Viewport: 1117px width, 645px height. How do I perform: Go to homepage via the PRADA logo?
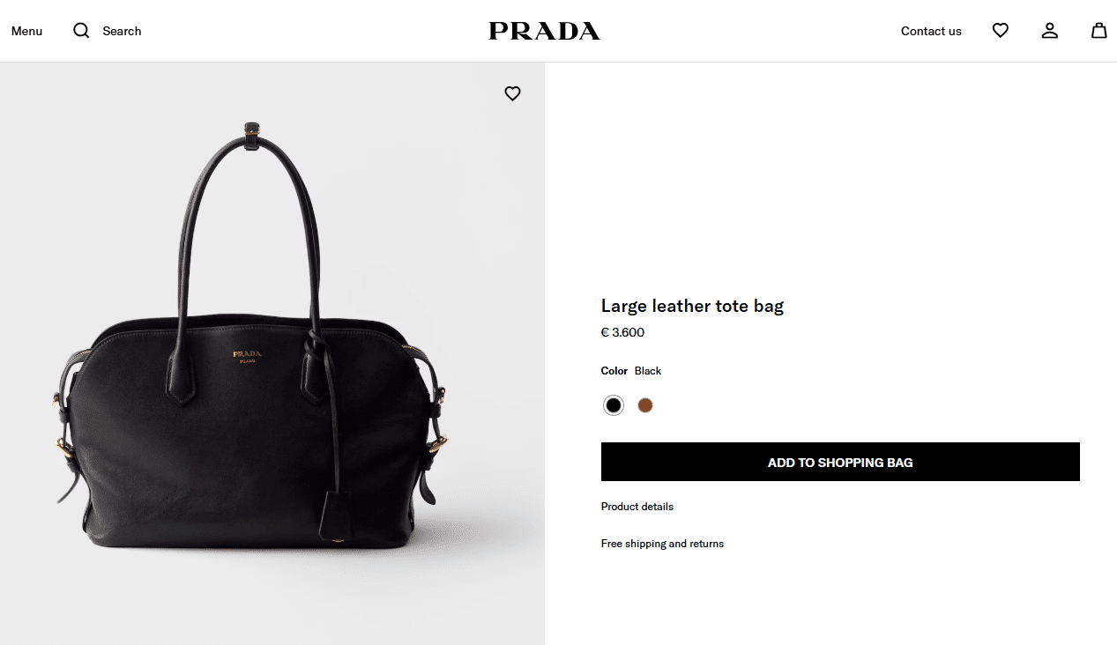tap(544, 31)
